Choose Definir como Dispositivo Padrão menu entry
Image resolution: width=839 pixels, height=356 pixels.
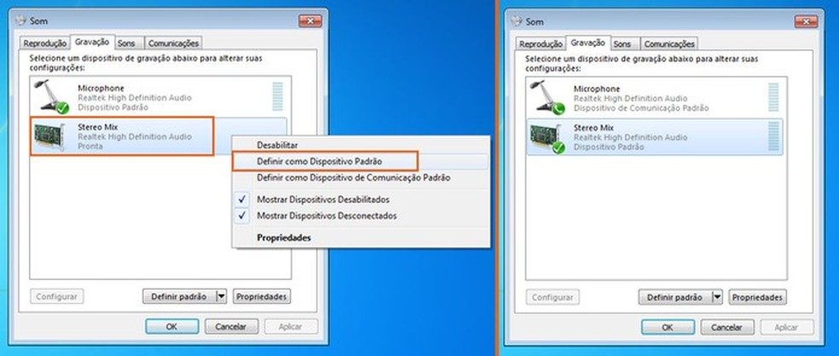(x=320, y=162)
